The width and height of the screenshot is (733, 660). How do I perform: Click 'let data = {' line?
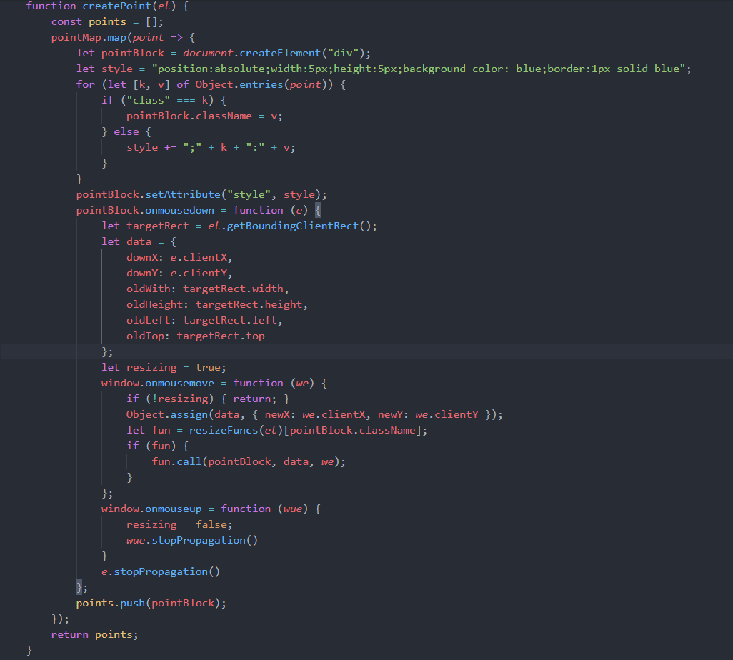coord(139,241)
